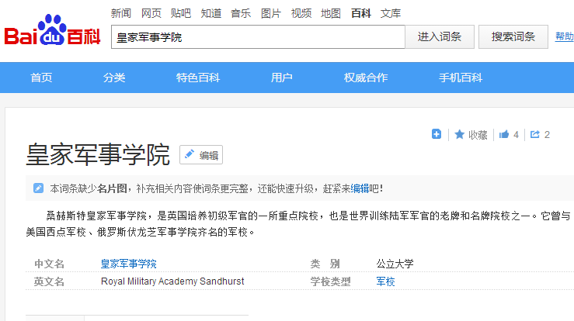Click the like count 4
This screenshot has height=321, width=574.
516,135
